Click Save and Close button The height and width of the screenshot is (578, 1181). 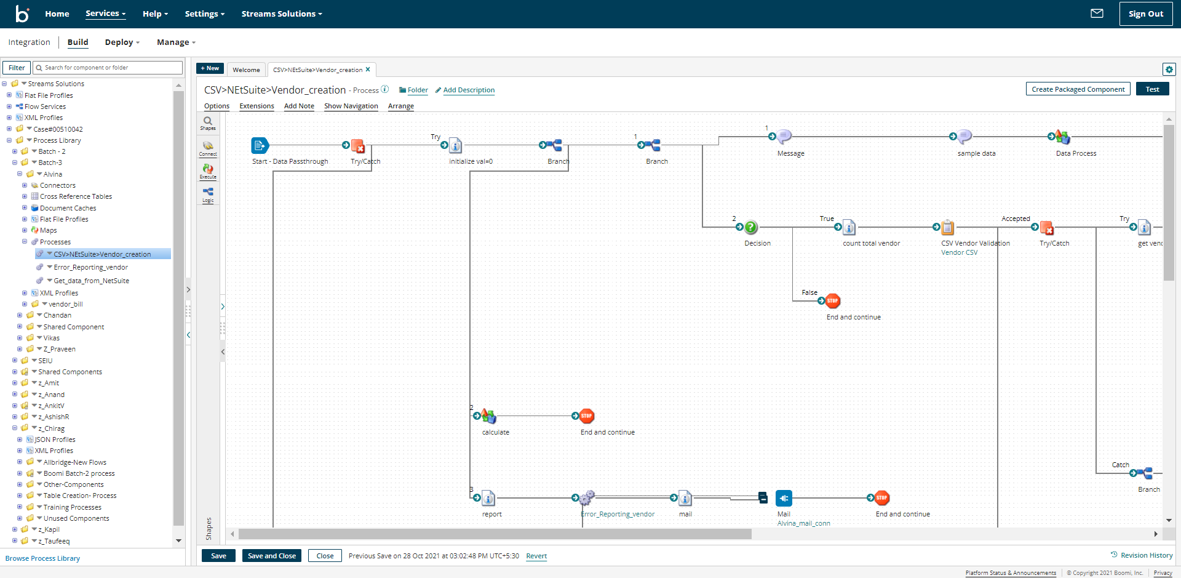(271, 556)
